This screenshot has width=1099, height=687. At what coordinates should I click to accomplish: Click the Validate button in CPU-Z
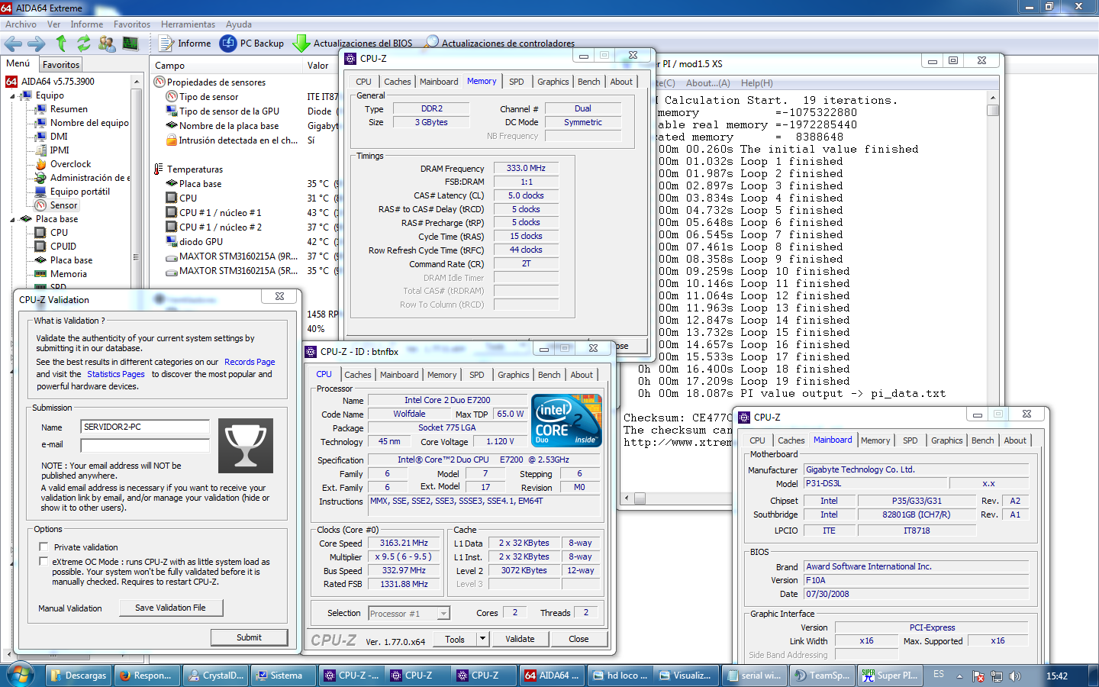(520, 639)
